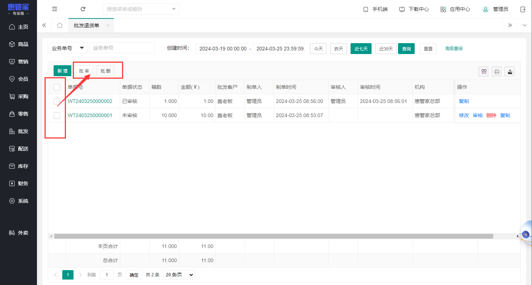Open order WT2403250000002 link
Image resolution: width=532 pixels, height=285 pixels.
[90, 101]
